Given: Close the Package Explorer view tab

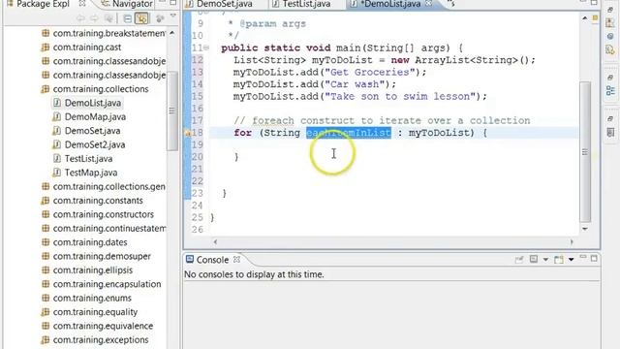Looking at the screenshot, I should (x=82, y=4).
